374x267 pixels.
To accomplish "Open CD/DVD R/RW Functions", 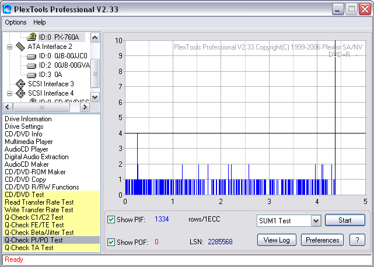I will click(42, 187).
